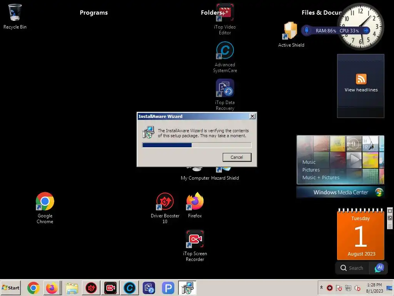Viewport: 394px width, 296px height.
Task: Open the AI chat icon beside Search
Action: 379,268
